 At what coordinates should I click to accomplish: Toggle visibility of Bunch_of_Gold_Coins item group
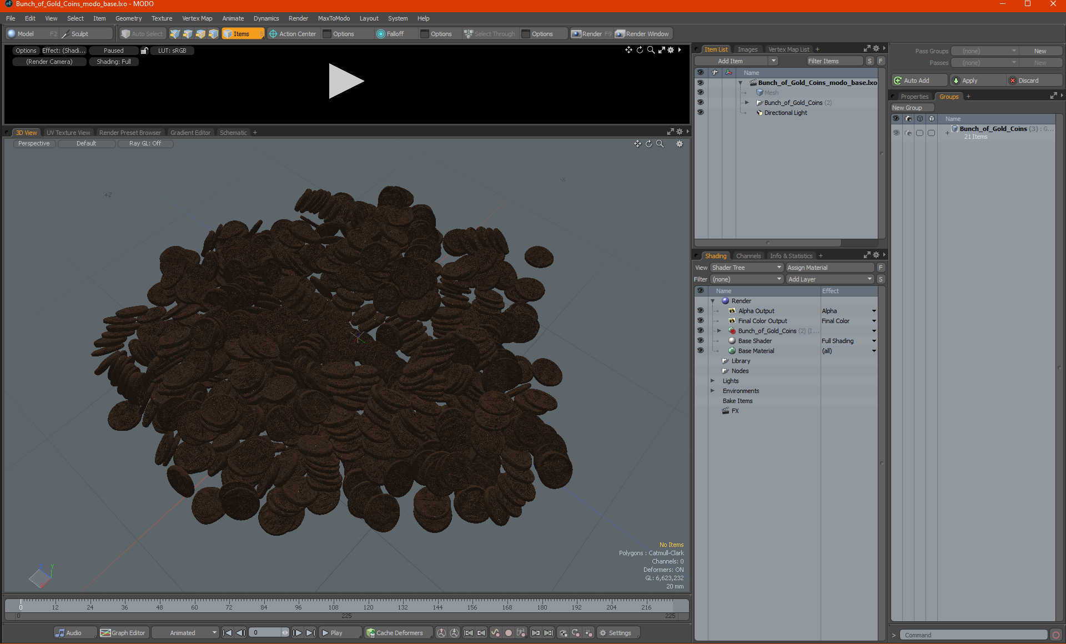(x=700, y=103)
